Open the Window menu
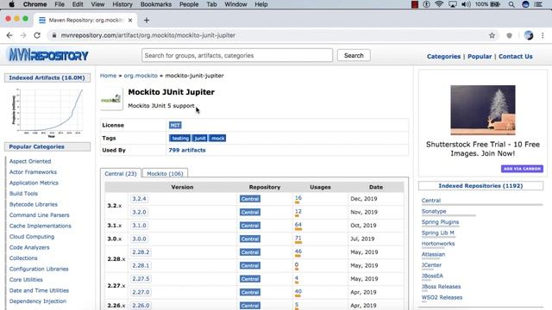The height and width of the screenshot is (310, 552). coord(235,4)
